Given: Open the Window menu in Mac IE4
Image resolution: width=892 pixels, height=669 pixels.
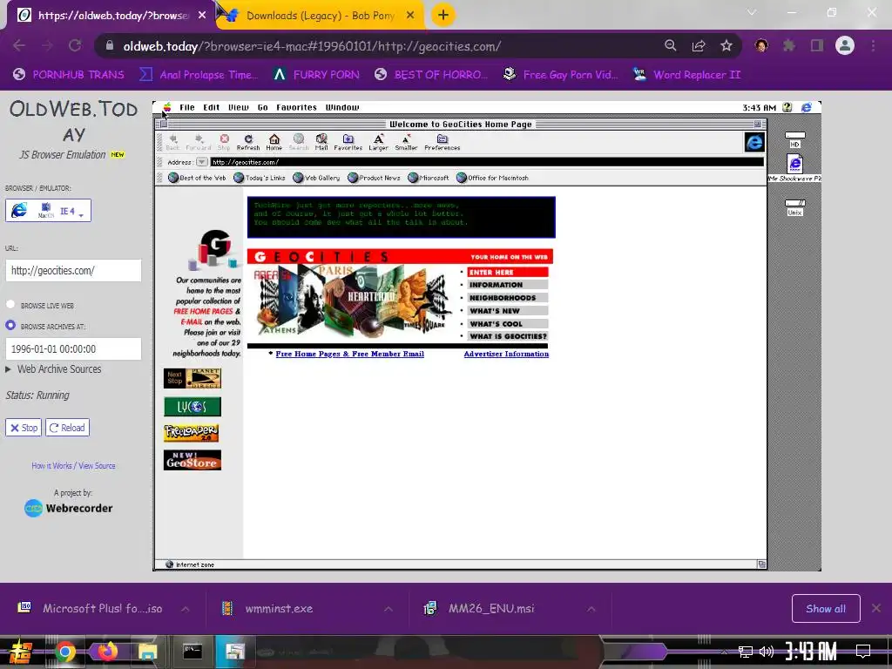Looking at the screenshot, I should (341, 107).
